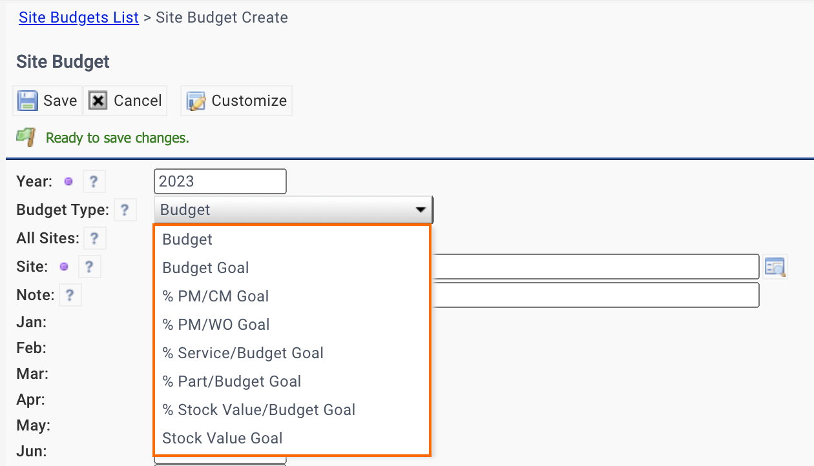Open help icon next to Year
The image size is (814, 466).
(x=94, y=182)
